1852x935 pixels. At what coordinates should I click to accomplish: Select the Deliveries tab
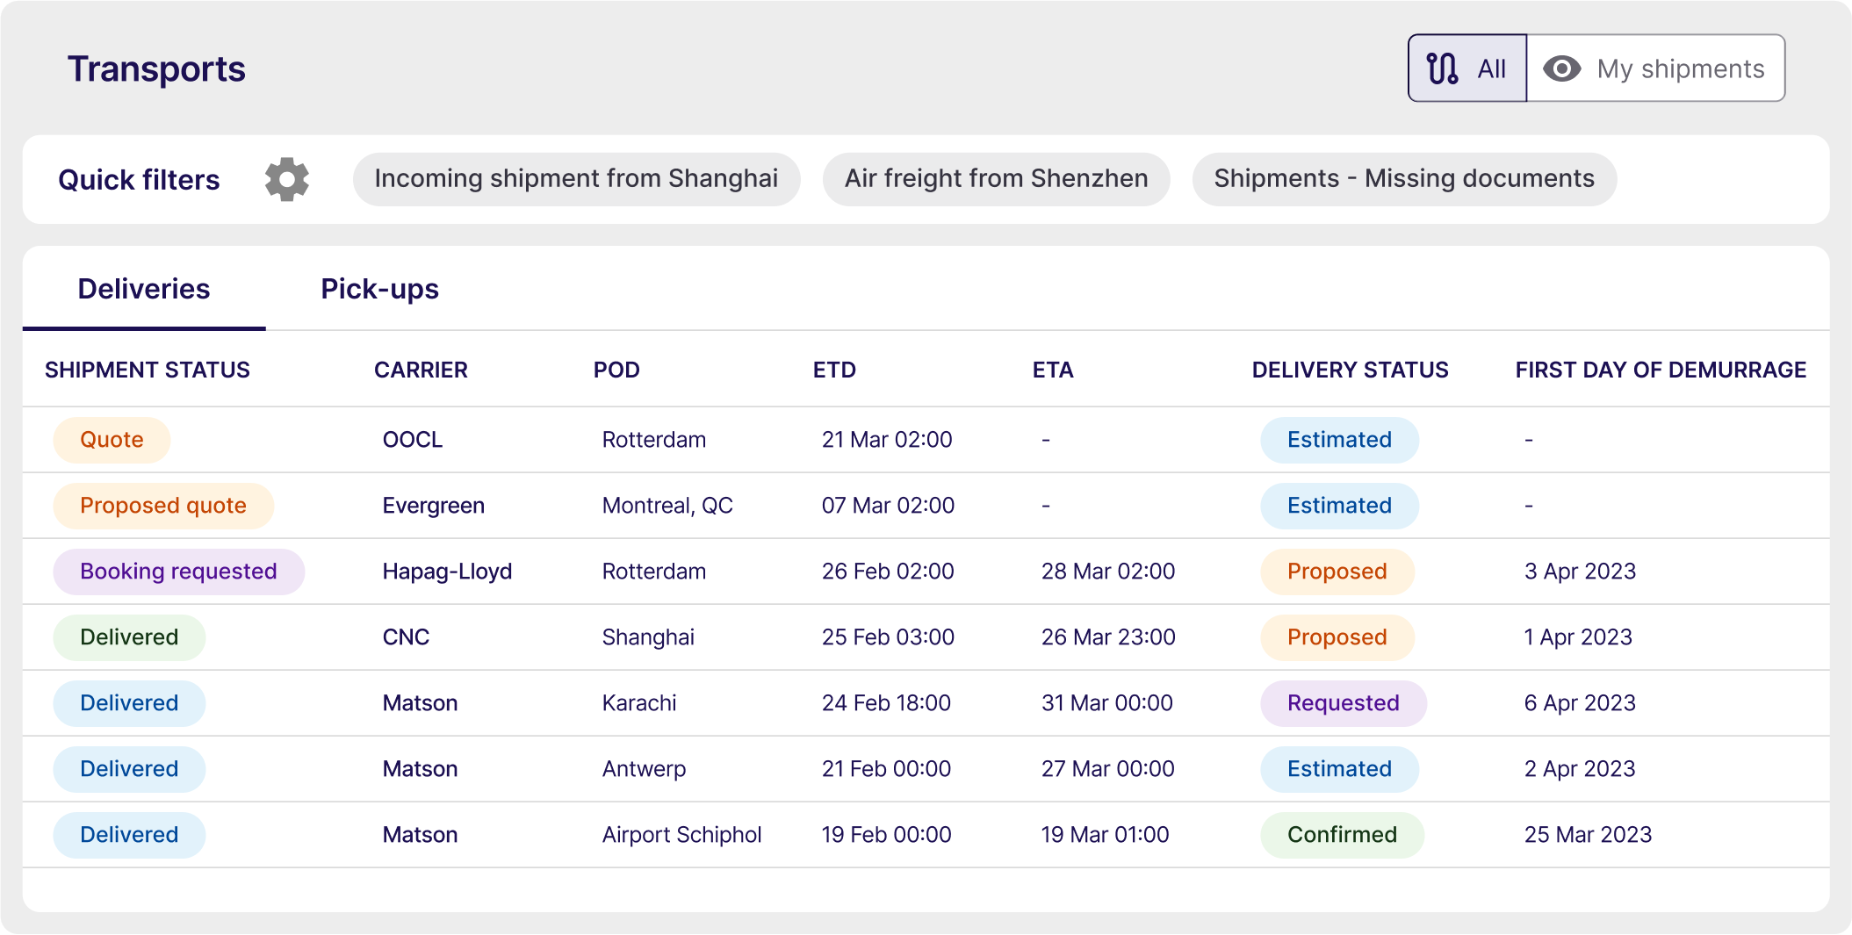[x=144, y=289]
